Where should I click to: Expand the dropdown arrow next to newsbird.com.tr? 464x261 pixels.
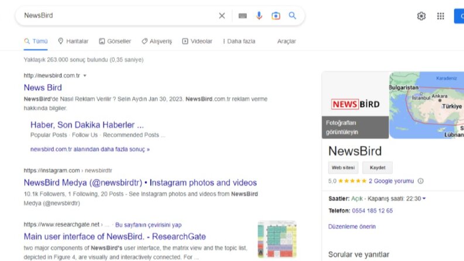85,75
